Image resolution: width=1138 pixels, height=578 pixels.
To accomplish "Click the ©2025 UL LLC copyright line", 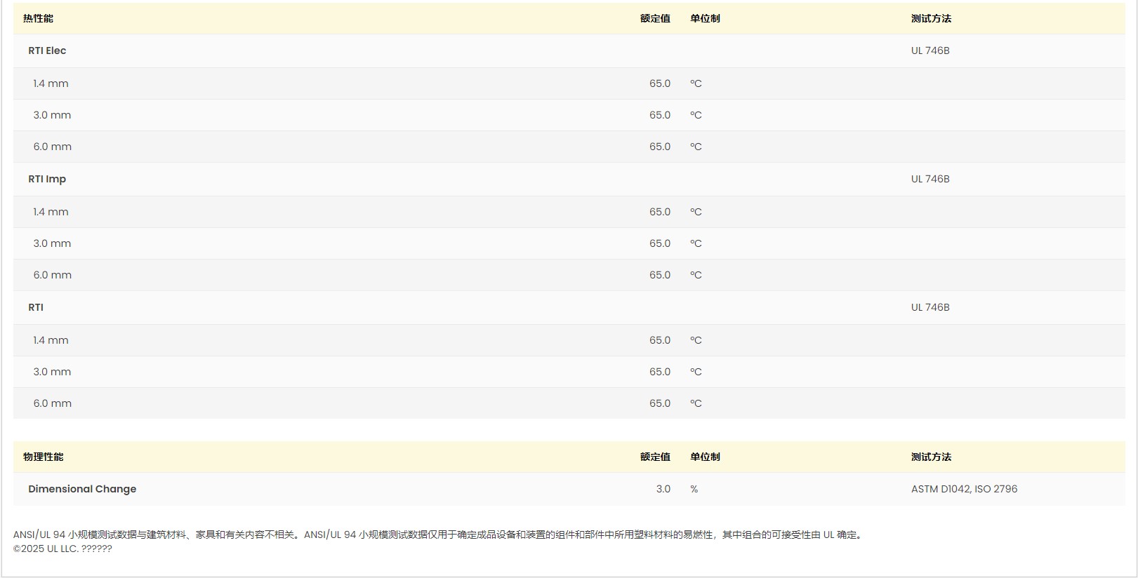I will click(x=62, y=549).
